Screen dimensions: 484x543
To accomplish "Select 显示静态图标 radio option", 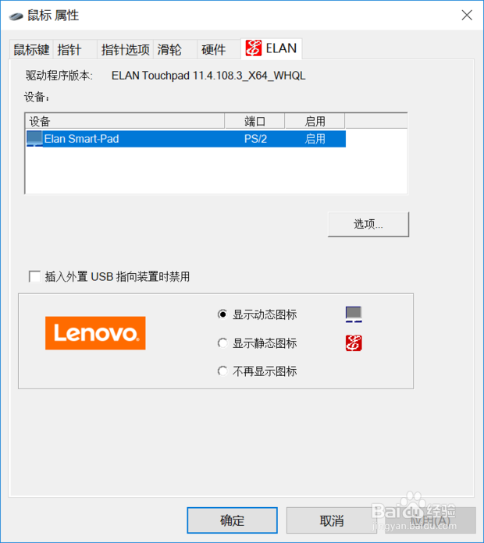I will [x=222, y=343].
